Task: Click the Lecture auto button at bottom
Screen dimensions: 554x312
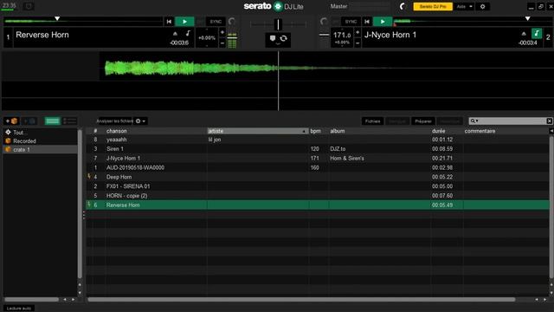Action: click(x=19, y=309)
